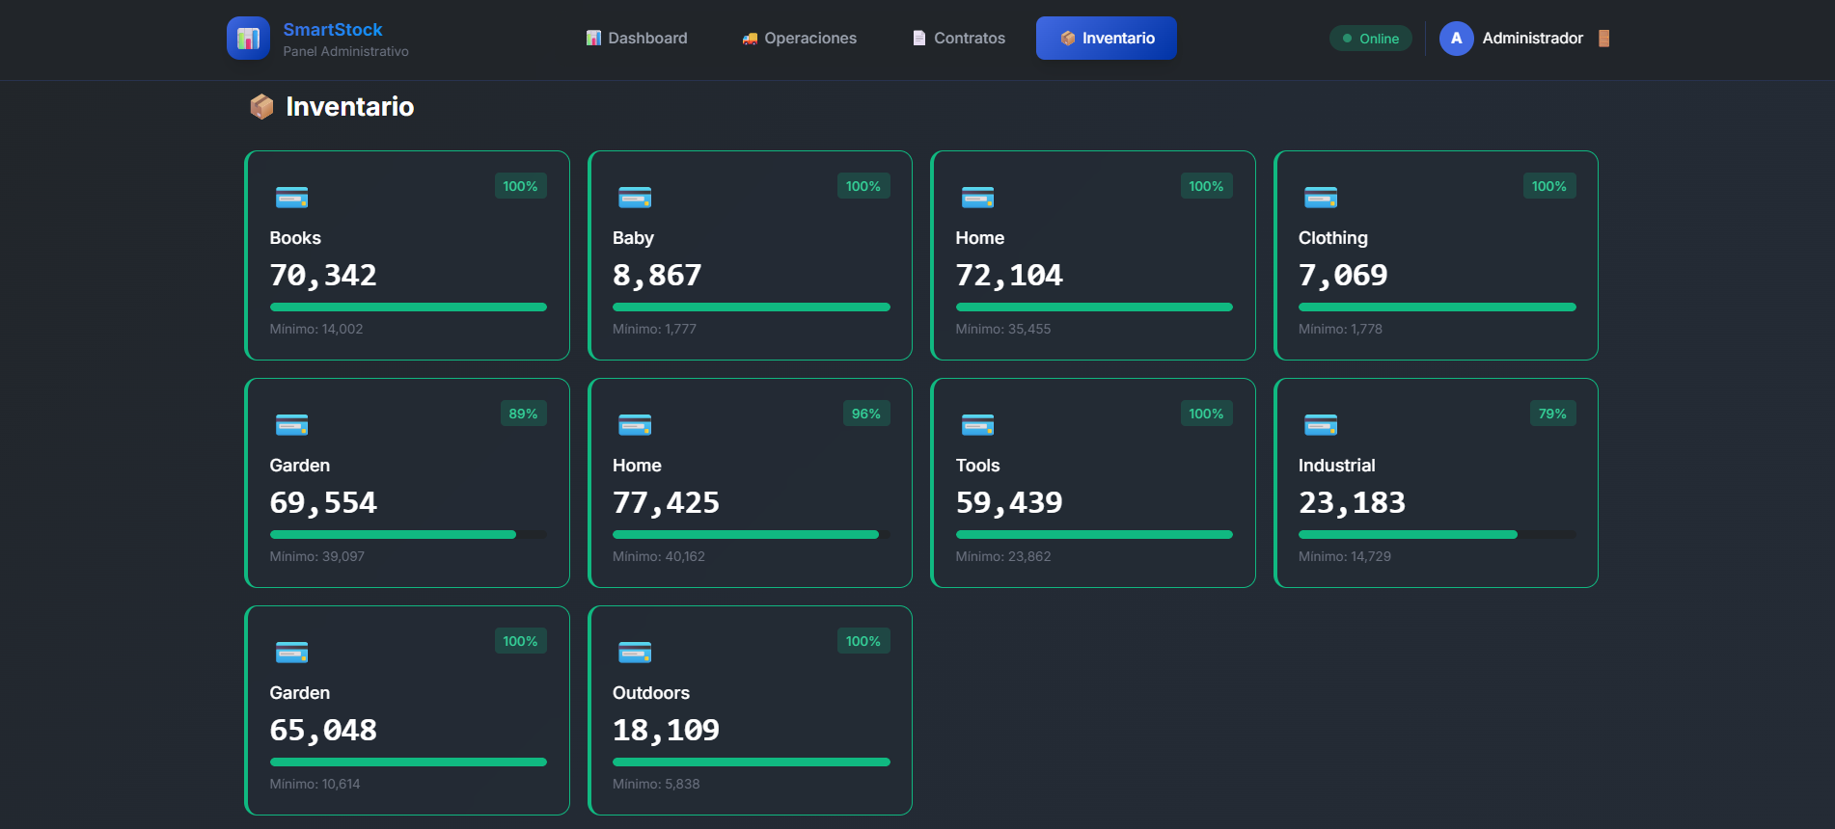Click the Books stock value 70,342
Image resolution: width=1835 pixels, height=829 pixels.
[x=323, y=276]
